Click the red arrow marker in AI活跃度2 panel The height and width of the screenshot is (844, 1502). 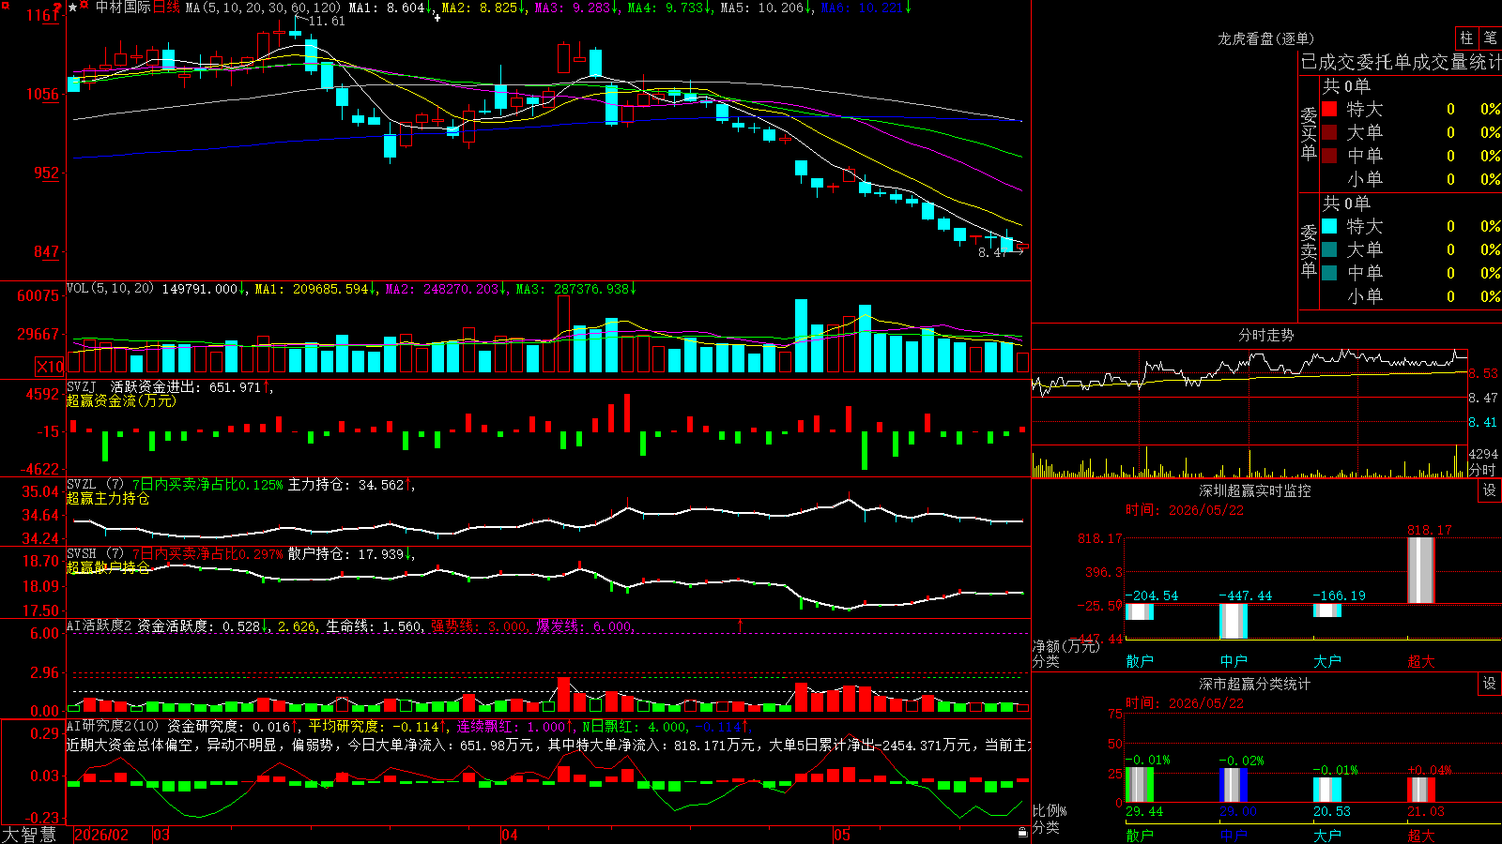740,625
